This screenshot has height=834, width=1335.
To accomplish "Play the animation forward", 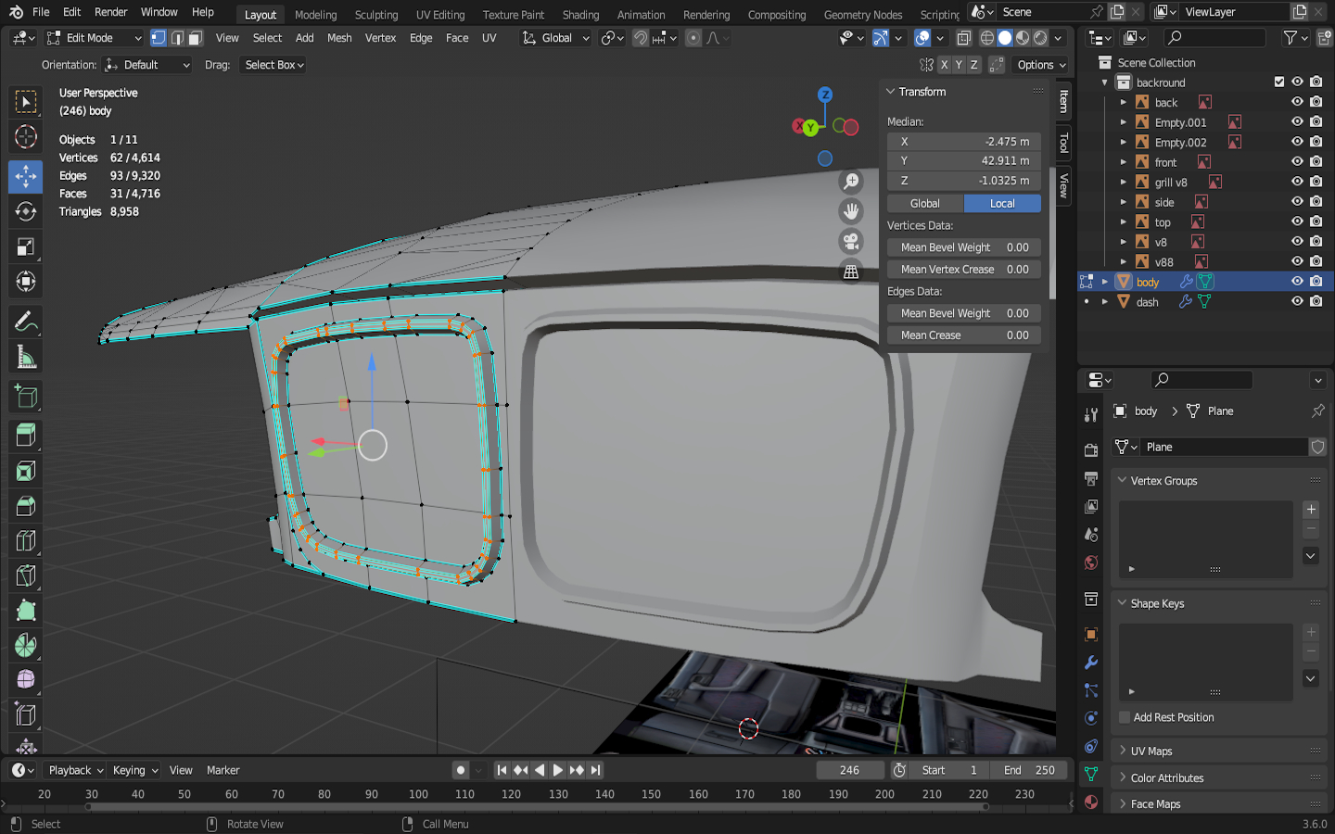I will (x=557, y=770).
